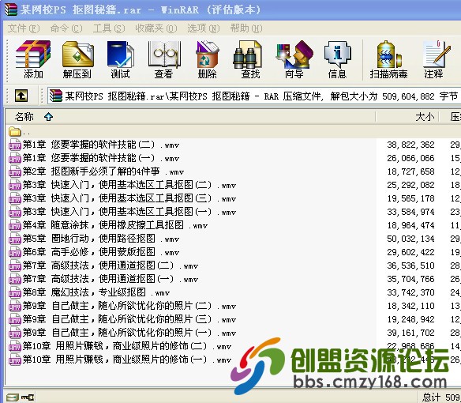This screenshot has height=403, width=461.
Task: Run the 测试 (Test) archive tool
Action: click(121, 60)
